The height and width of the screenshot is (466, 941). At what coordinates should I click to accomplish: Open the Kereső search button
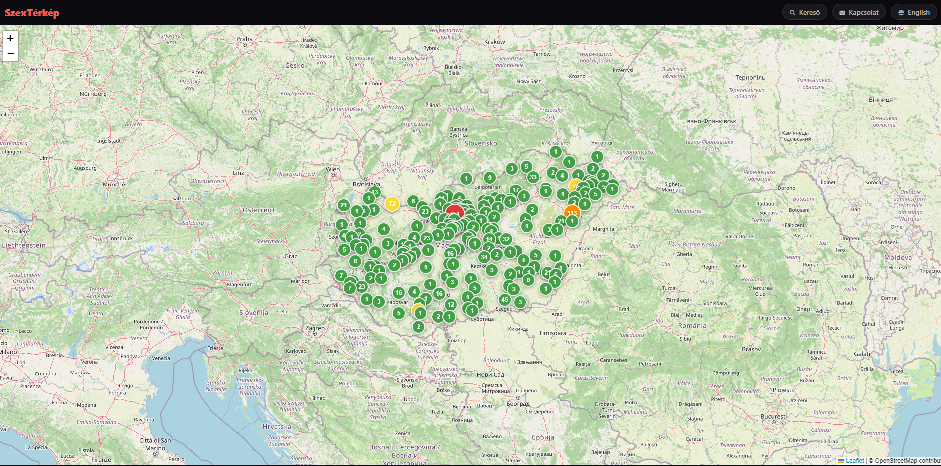coord(805,12)
